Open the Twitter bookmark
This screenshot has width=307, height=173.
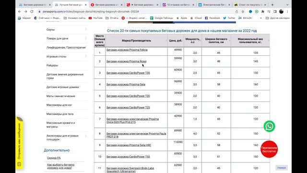(229, 18)
